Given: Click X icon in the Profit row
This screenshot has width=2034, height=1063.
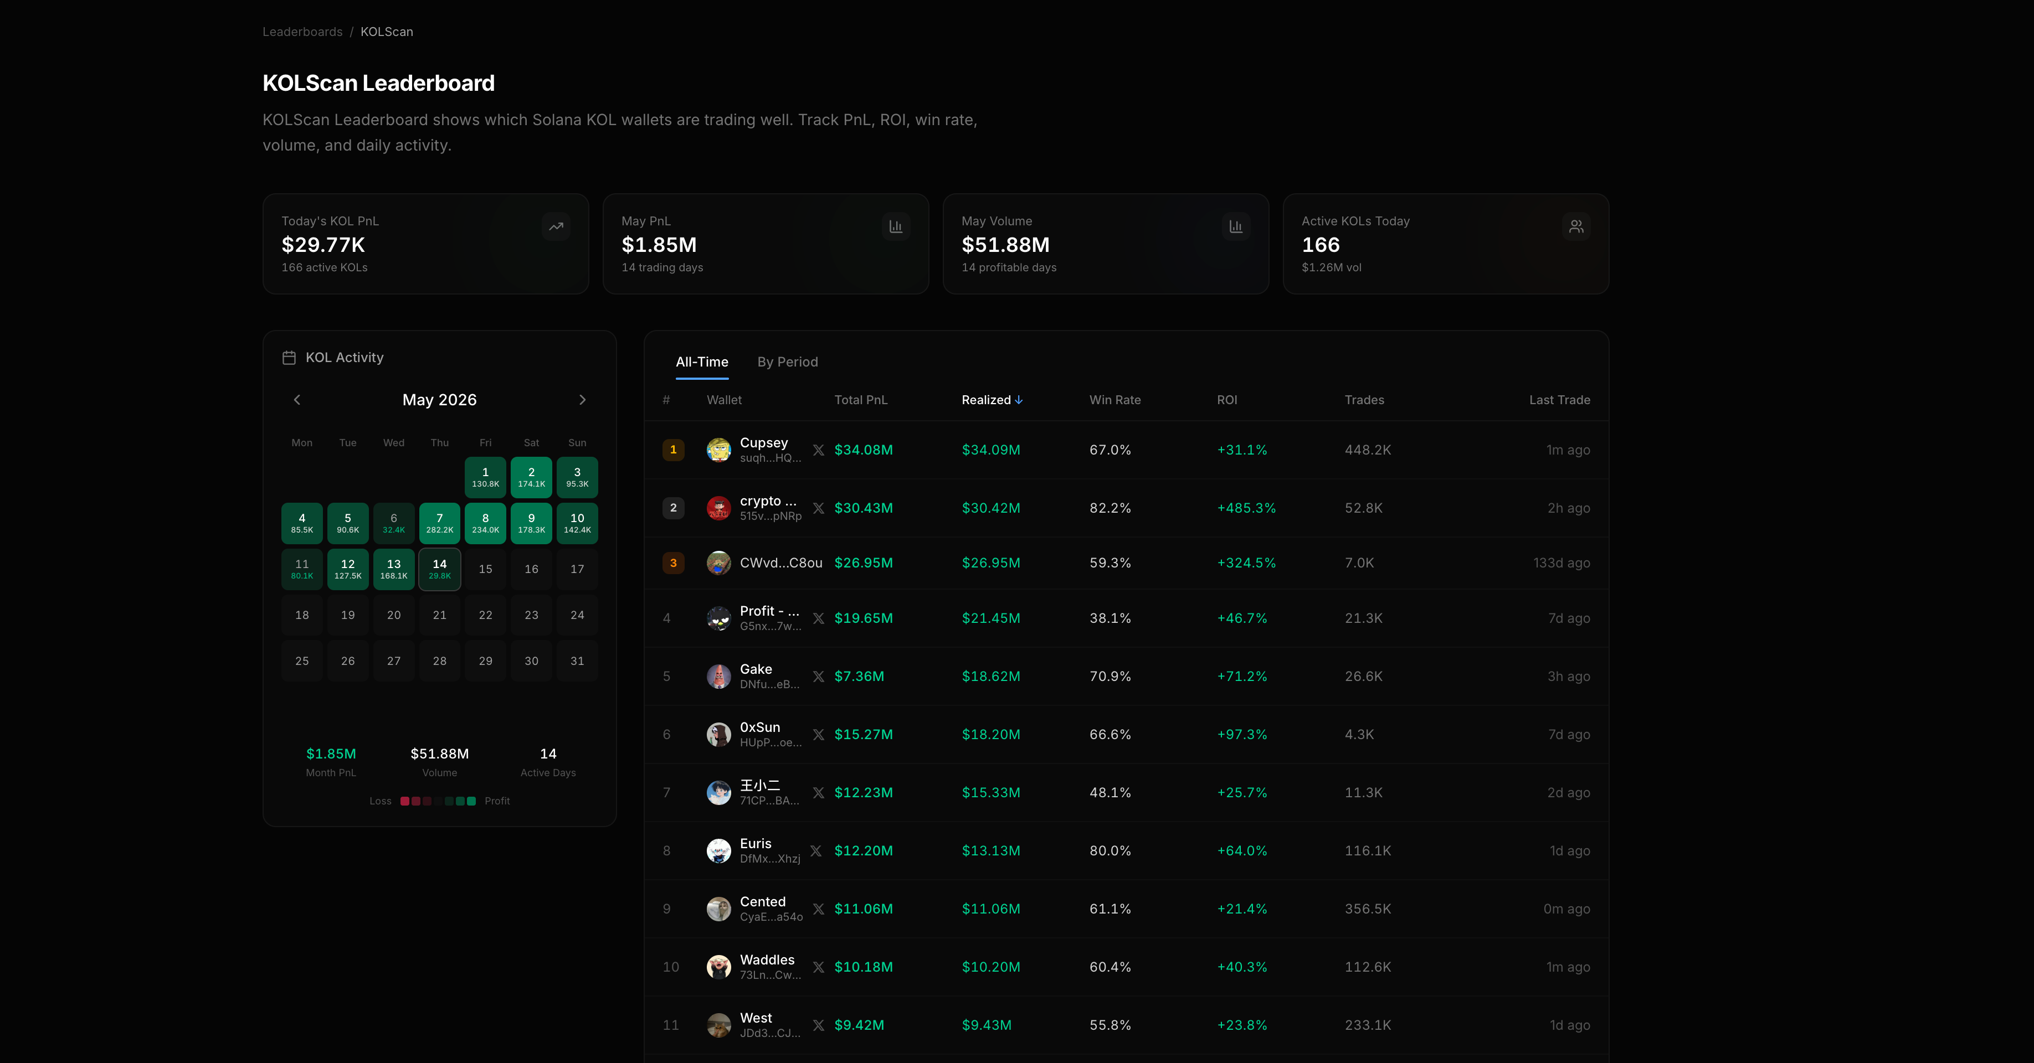Looking at the screenshot, I should (x=818, y=618).
